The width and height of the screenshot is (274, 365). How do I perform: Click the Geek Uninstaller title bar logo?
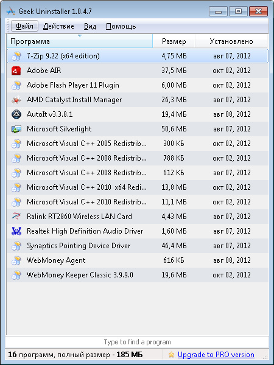(x=11, y=11)
